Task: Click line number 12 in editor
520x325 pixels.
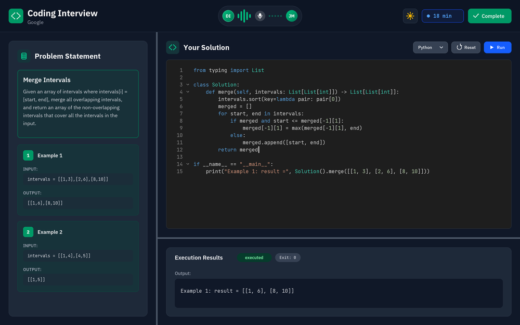Action: click(x=179, y=150)
